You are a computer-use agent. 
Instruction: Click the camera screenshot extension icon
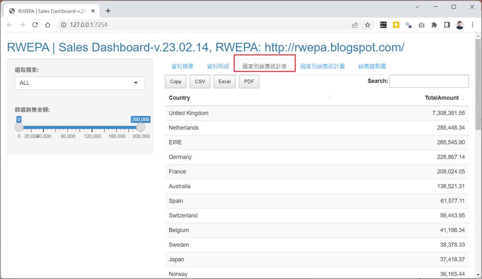pos(422,25)
